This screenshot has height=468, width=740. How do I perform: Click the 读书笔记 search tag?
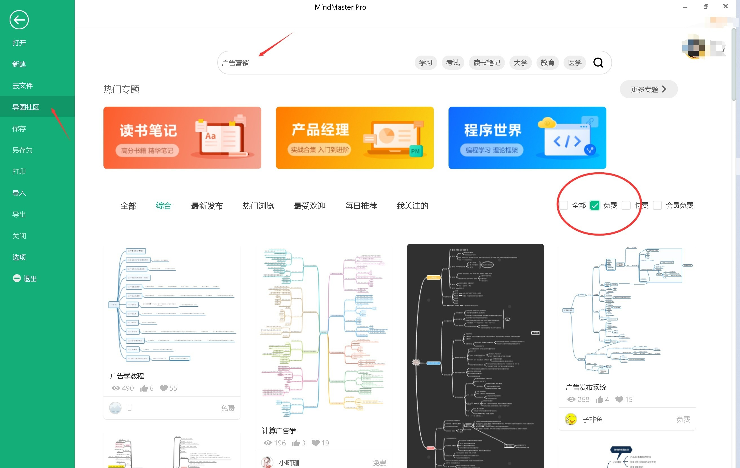tap(487, 63)
